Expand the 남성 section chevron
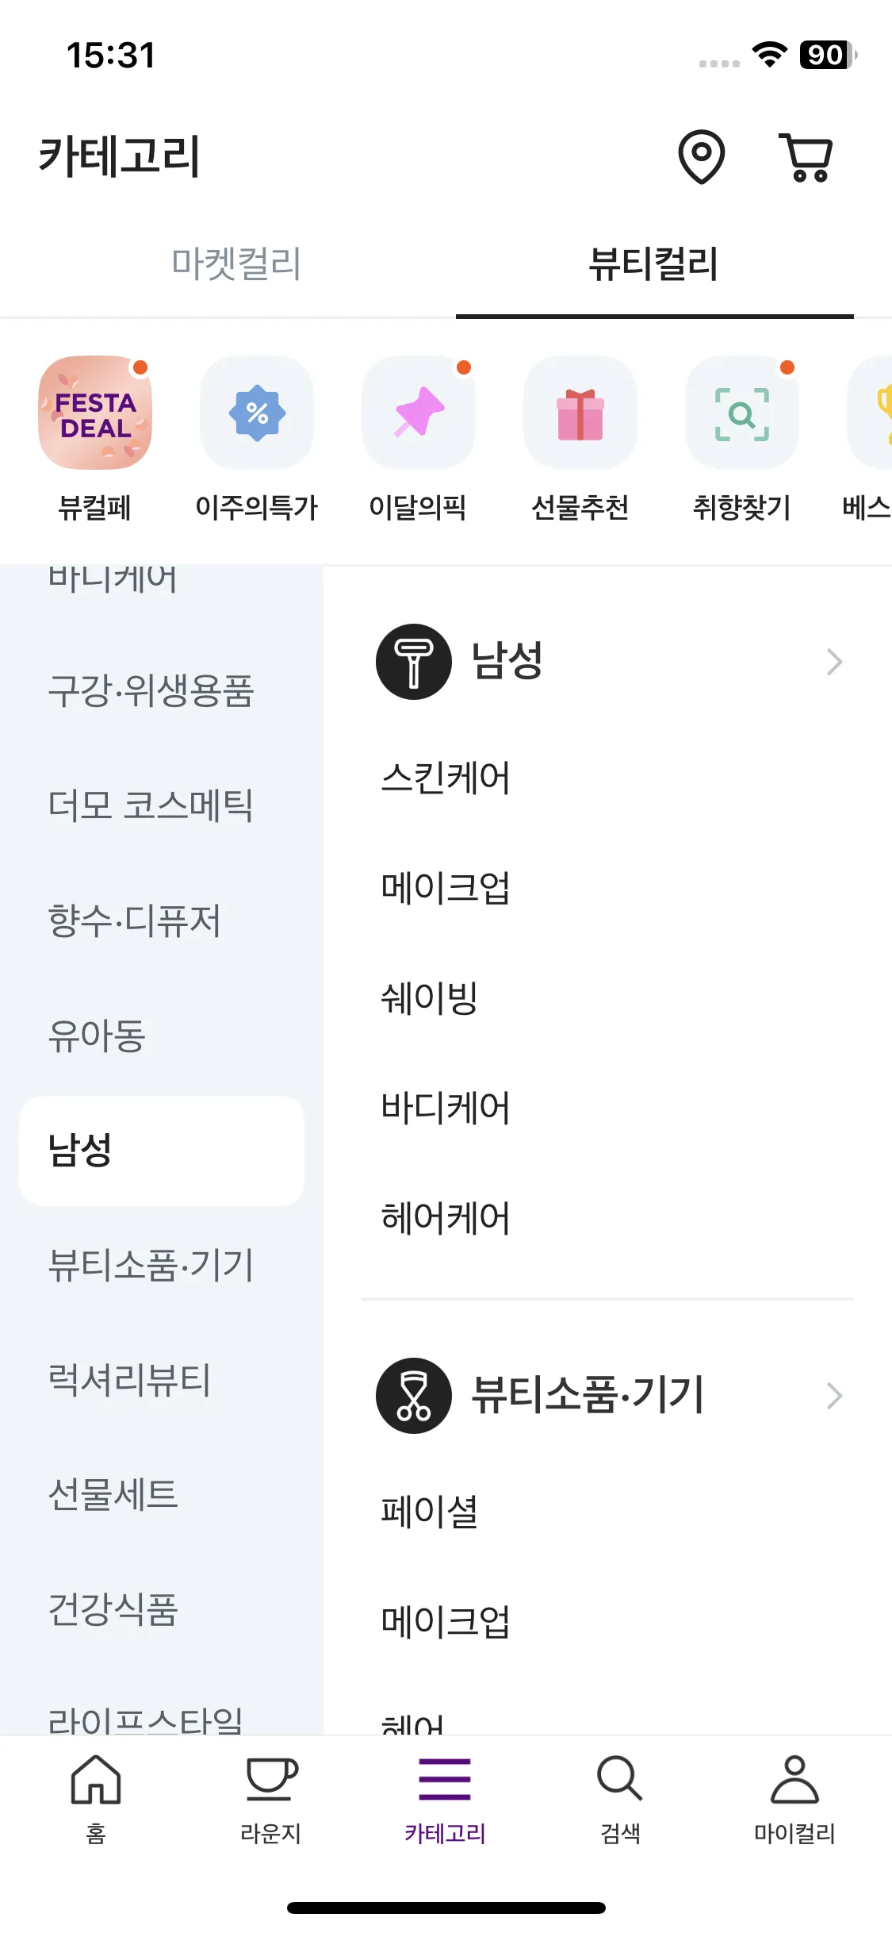Screen dimensions: 892x1933 click(834, 662)
